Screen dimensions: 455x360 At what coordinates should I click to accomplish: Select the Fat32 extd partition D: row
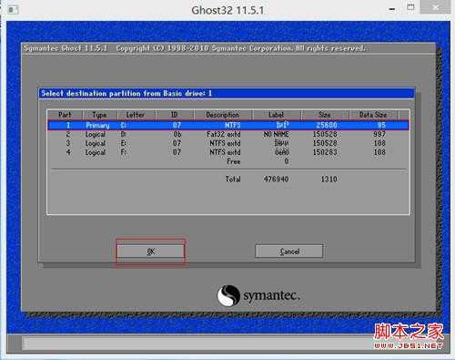(228, 134)
